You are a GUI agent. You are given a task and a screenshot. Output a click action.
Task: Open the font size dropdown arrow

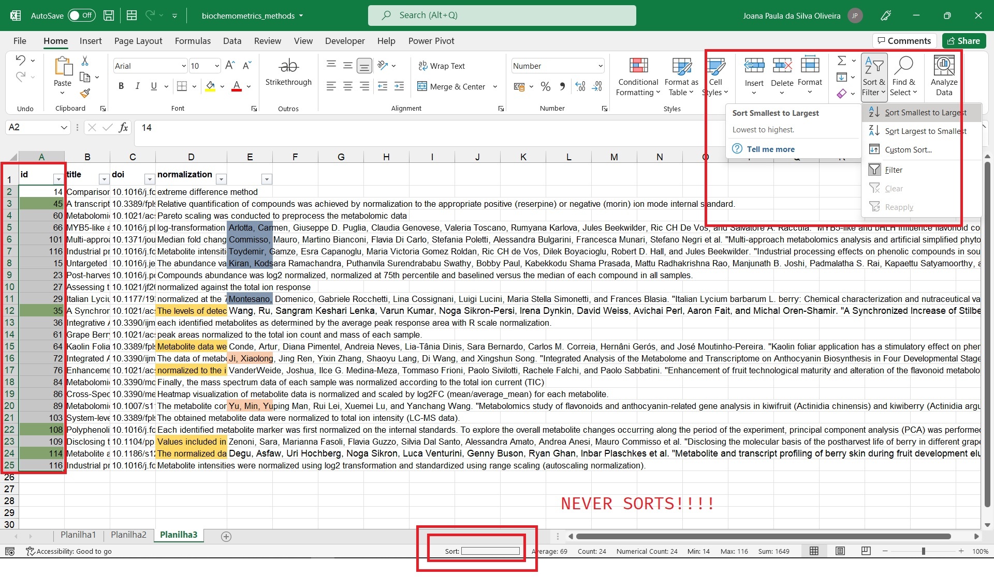217,66
